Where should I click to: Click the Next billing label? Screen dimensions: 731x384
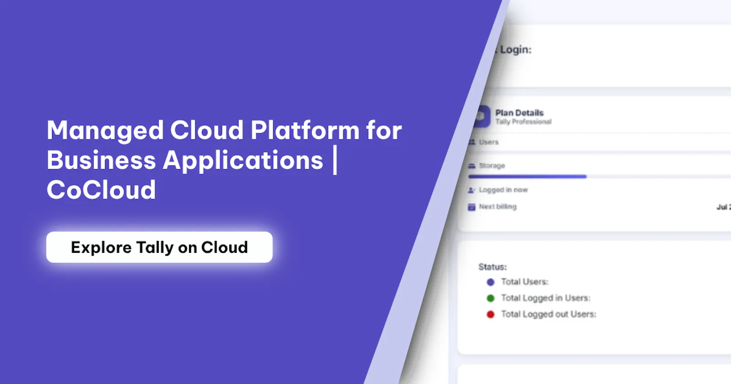[x=498, y=207]
